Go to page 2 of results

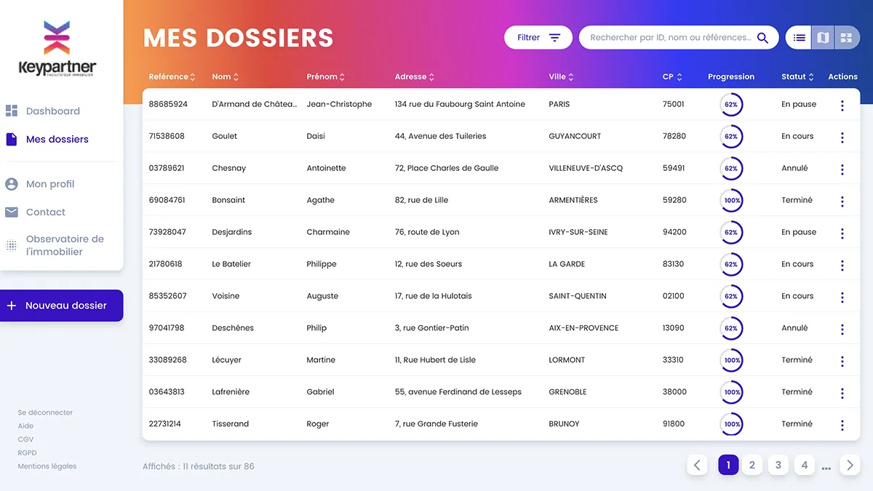[752, 466]
